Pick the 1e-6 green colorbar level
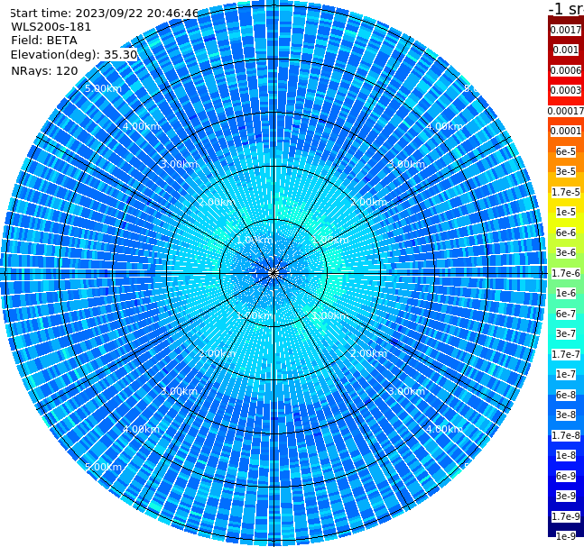The image size is (584, 547). coord(566,293)
